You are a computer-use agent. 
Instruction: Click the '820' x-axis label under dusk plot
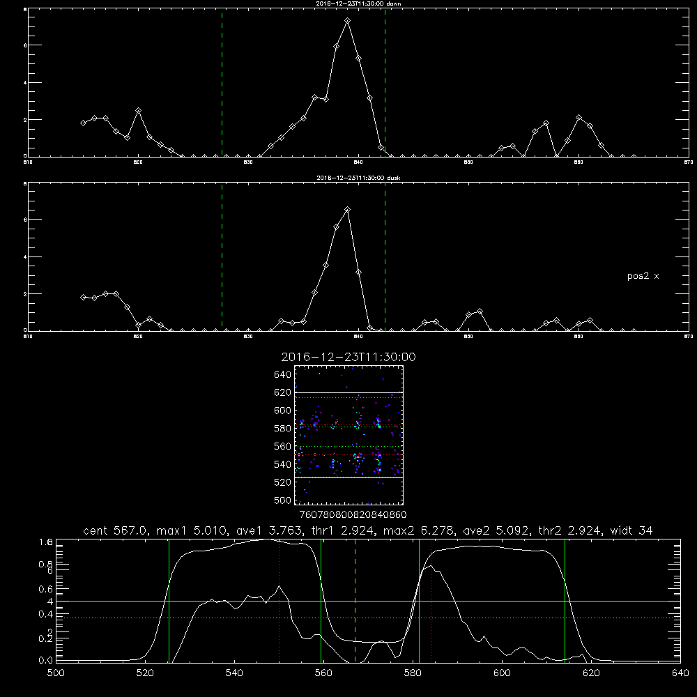coord(138,337)
